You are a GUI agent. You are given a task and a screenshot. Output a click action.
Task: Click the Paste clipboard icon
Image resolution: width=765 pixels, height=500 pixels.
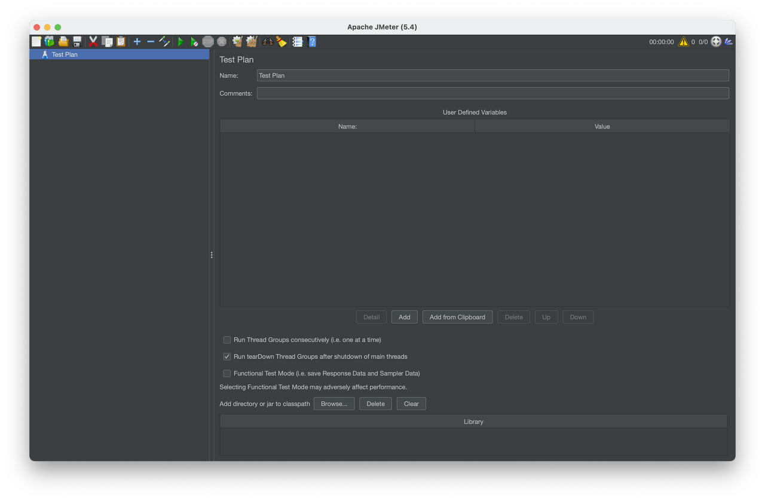tap(121, 42)
